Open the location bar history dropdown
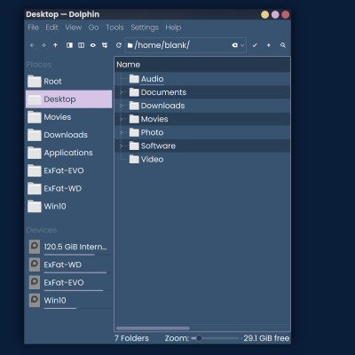Viewport: 355px width, 355px height. point(242,45)
